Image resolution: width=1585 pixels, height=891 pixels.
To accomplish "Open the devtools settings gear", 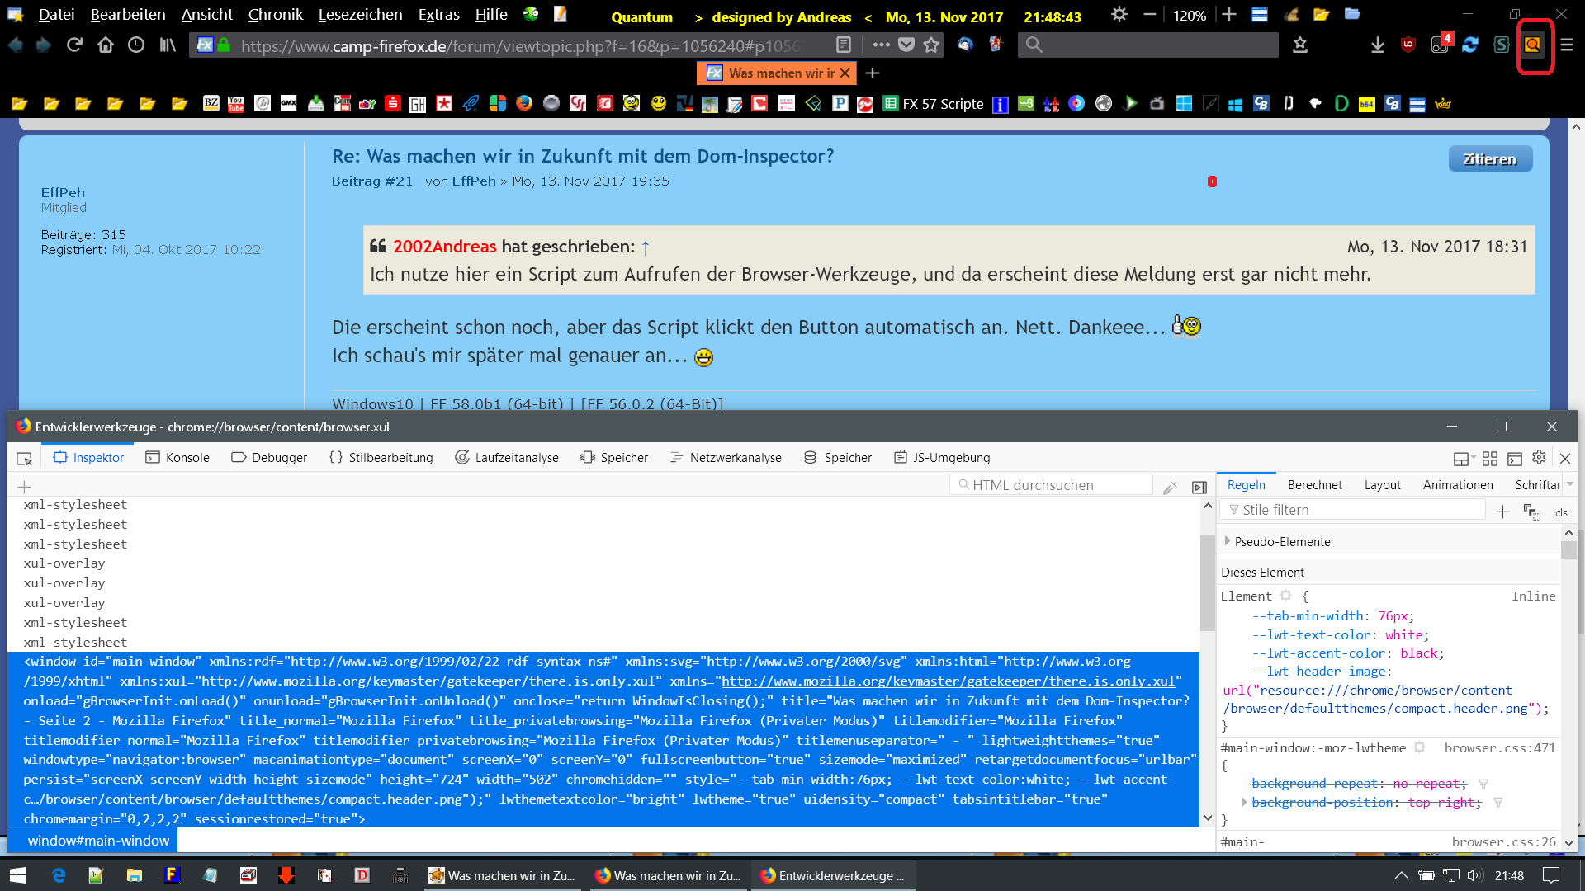I will point(1539,458).
